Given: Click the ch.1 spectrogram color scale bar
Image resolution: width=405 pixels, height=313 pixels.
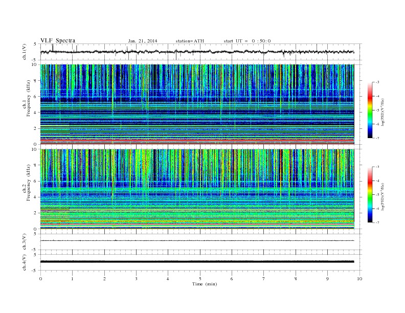Looking at the screenshot, I should point(370,110).
